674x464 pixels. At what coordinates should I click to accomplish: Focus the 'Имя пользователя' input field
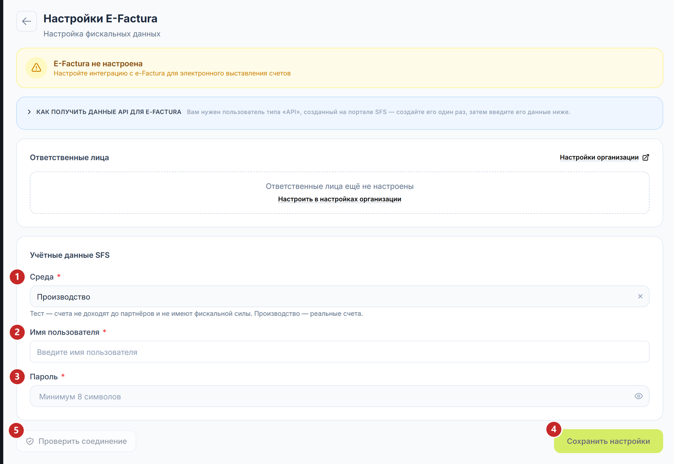coord(339,352)
